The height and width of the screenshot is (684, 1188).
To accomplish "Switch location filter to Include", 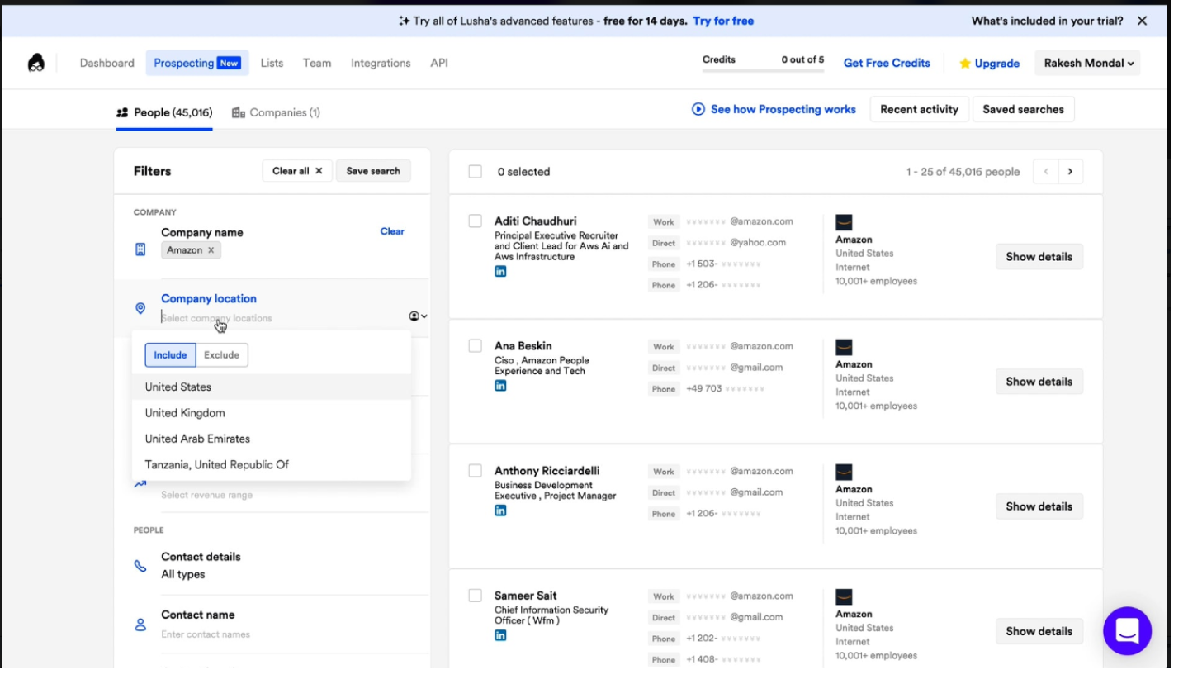I will pos(170,355).
